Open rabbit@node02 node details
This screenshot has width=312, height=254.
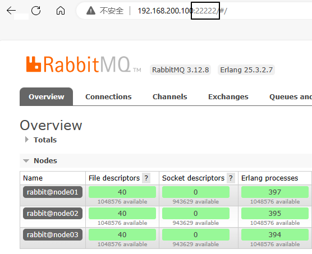53,213
